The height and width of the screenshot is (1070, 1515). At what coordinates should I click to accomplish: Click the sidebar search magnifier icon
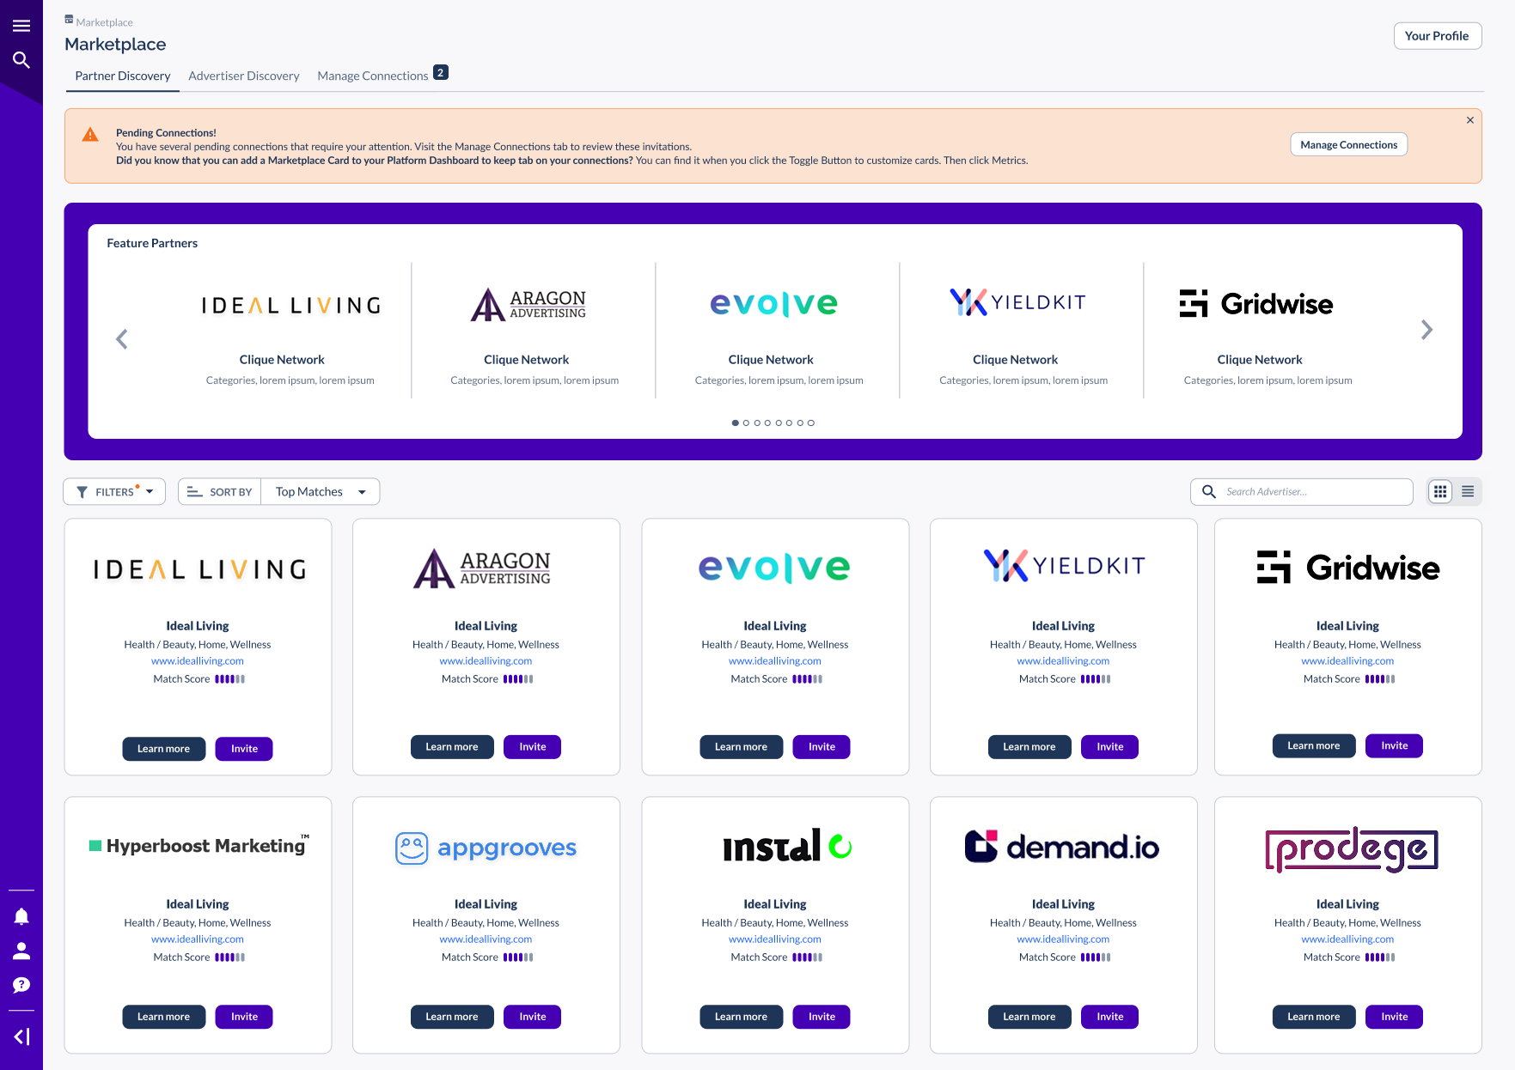click(21, 60)
